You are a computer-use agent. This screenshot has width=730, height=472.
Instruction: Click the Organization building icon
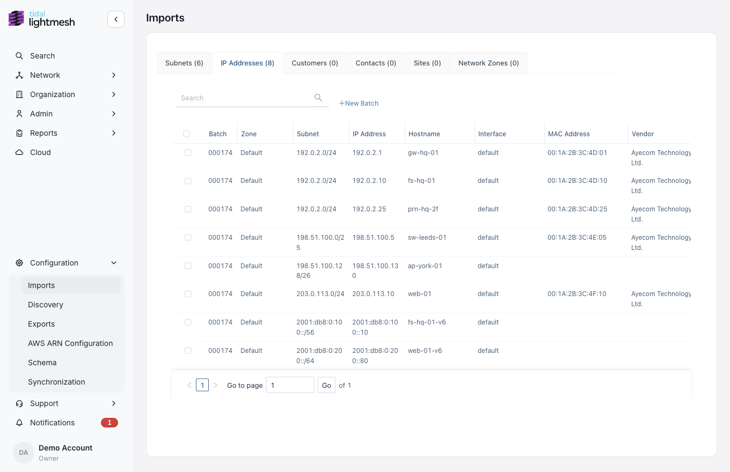point(19,94)
